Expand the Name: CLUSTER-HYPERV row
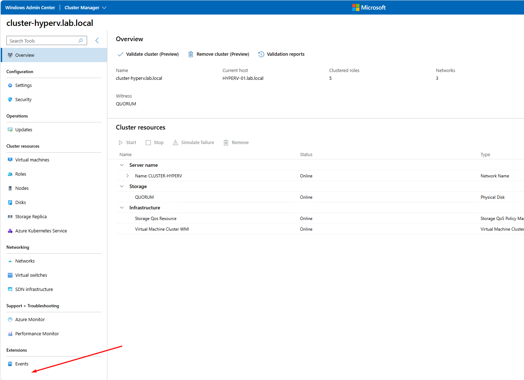Image resolution: width=524 pixels, height=380 pixels. tap(127, 176)
